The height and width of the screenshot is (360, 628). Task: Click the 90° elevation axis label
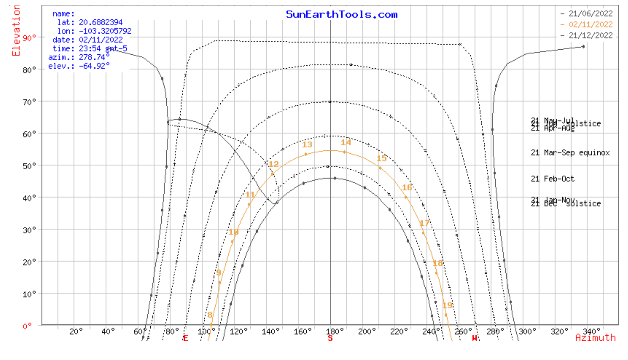tap(29, 38)
